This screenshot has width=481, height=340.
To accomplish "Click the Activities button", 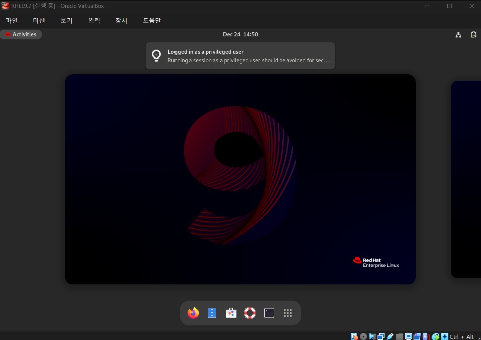I will (x=21, y=35).
